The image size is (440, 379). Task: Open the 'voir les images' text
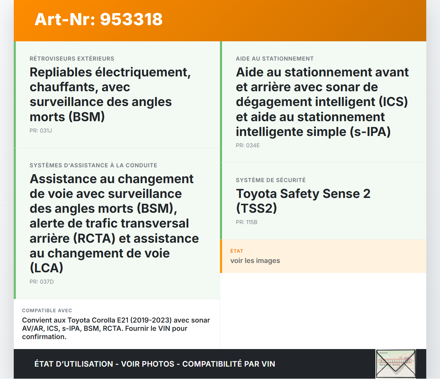[x=255, y=261]
